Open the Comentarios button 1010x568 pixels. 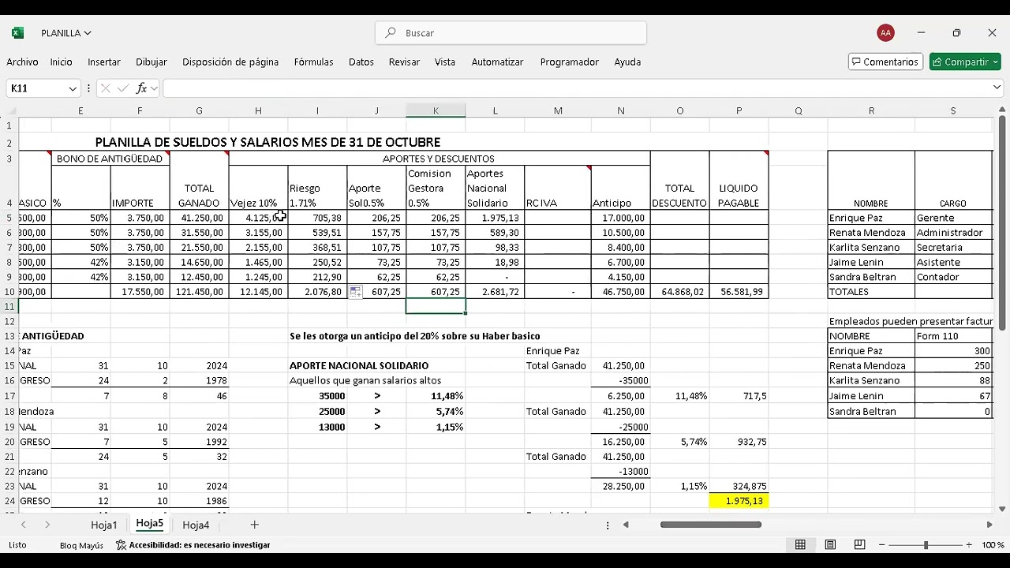[884, 62]
